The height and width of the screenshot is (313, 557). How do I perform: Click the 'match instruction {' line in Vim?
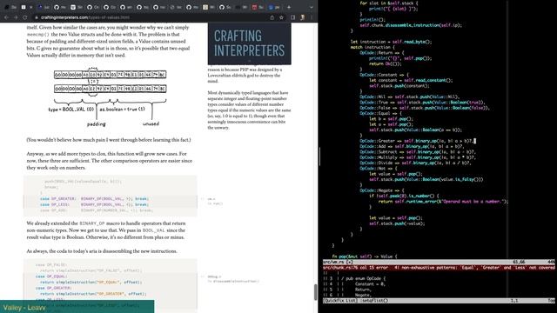tap(372, 47)
